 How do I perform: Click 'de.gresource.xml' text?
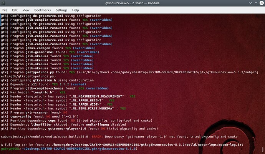pos(48,16)
